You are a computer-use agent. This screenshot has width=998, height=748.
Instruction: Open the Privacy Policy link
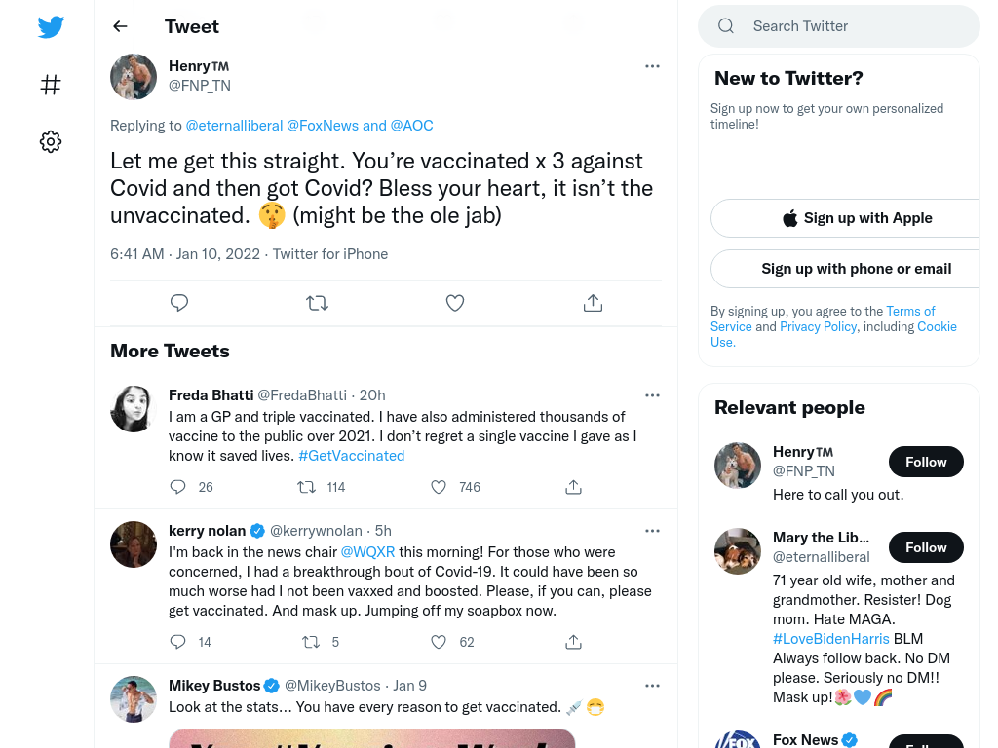[x=819, y=327]
